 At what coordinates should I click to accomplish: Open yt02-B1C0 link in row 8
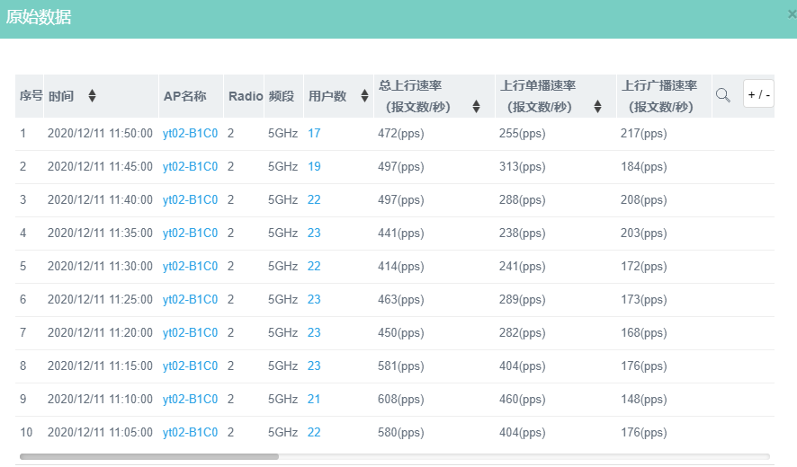(190, 366)
